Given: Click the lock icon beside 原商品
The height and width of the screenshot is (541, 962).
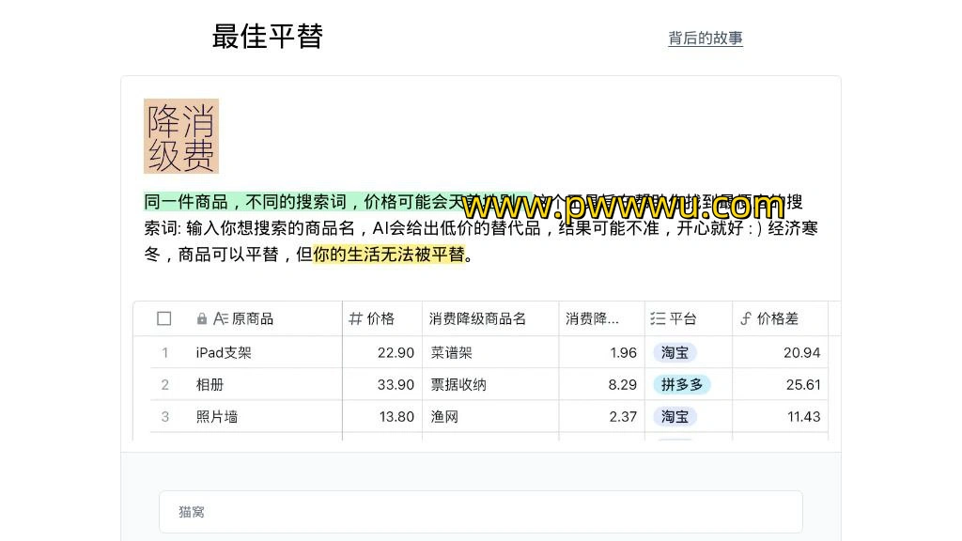Looking at the screenshot, I should [202, 318].
